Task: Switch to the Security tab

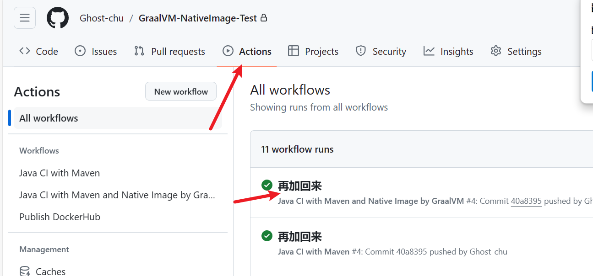Action: [381, 51]
